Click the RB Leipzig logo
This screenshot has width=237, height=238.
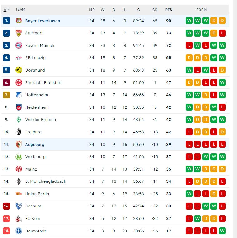coord(19,58)
